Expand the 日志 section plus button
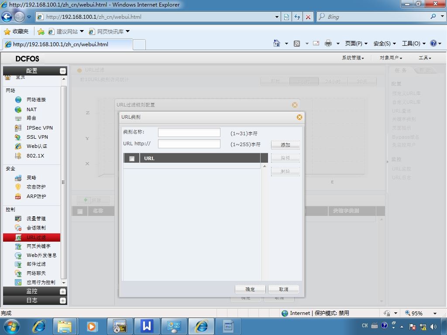The width and height of the screenshot is (447, 335). (x=63, y=301)
